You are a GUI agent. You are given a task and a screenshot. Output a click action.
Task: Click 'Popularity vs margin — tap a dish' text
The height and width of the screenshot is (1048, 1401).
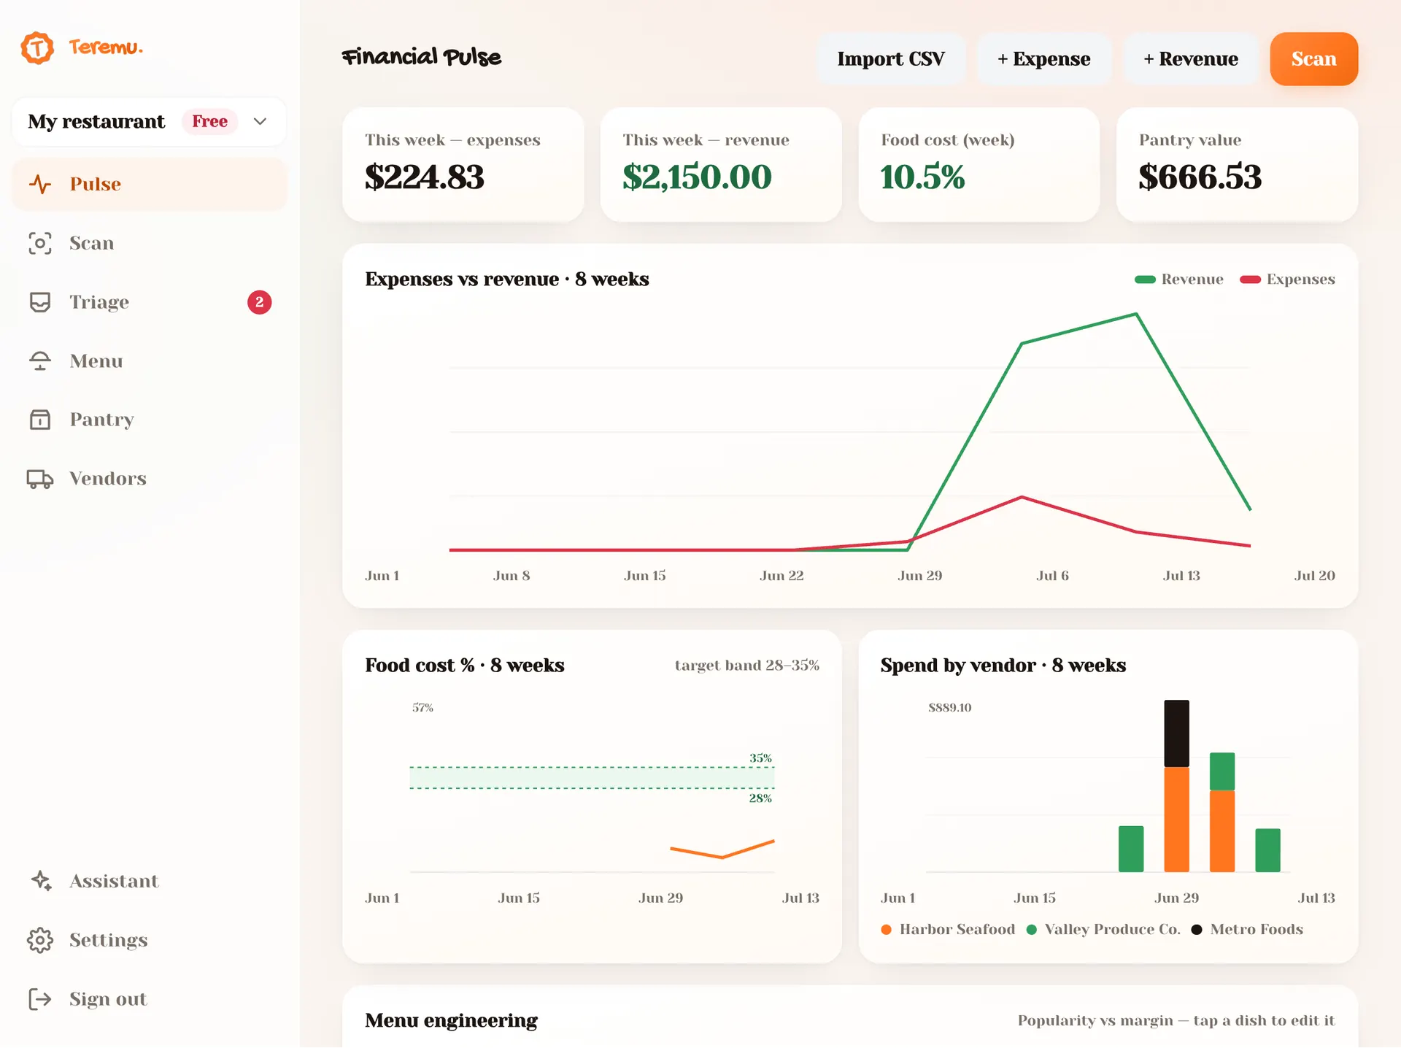1176,1020
